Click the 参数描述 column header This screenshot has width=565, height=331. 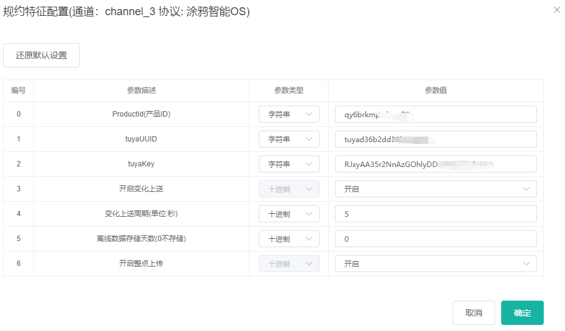coord(142,90)
